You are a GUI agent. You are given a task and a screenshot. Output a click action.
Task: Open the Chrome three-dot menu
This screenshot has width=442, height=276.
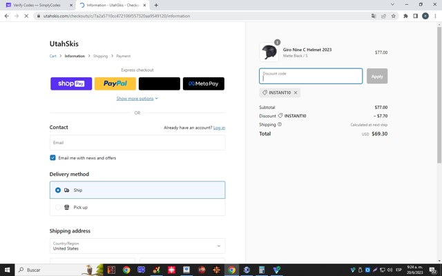435,16
